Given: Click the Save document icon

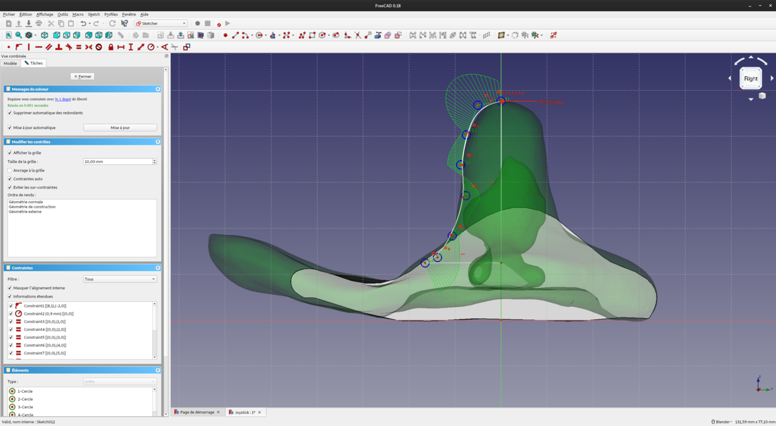Looking at the screenshot, I should (x=28, y=24).
